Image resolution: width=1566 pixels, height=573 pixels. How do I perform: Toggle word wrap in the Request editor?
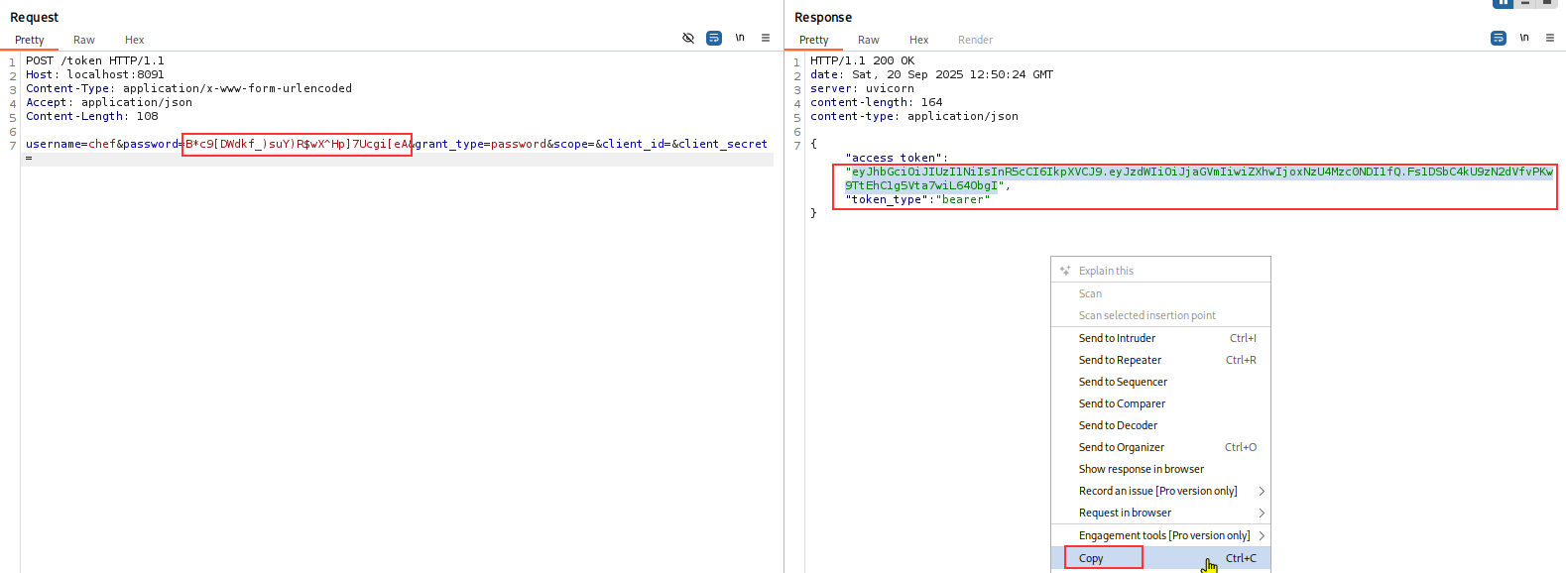coord(714,38)
